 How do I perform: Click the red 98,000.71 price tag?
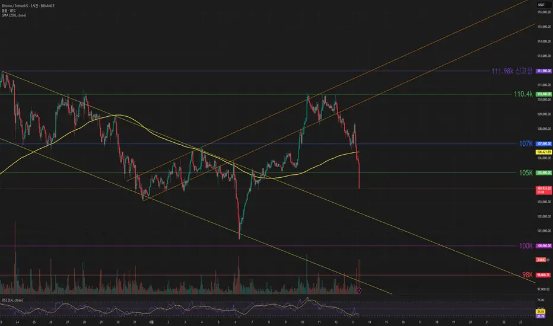point(544,275)
